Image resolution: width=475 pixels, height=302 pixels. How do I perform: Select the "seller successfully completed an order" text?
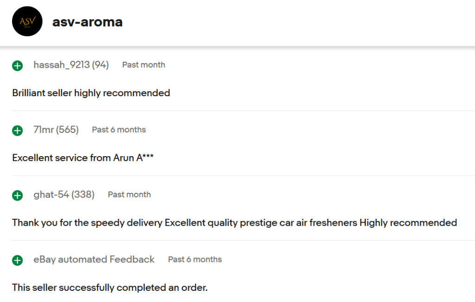[x=109, y=288]
